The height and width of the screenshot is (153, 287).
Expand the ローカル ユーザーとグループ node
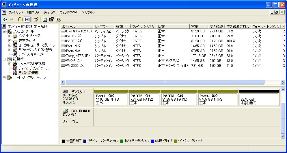pos(10,45)
